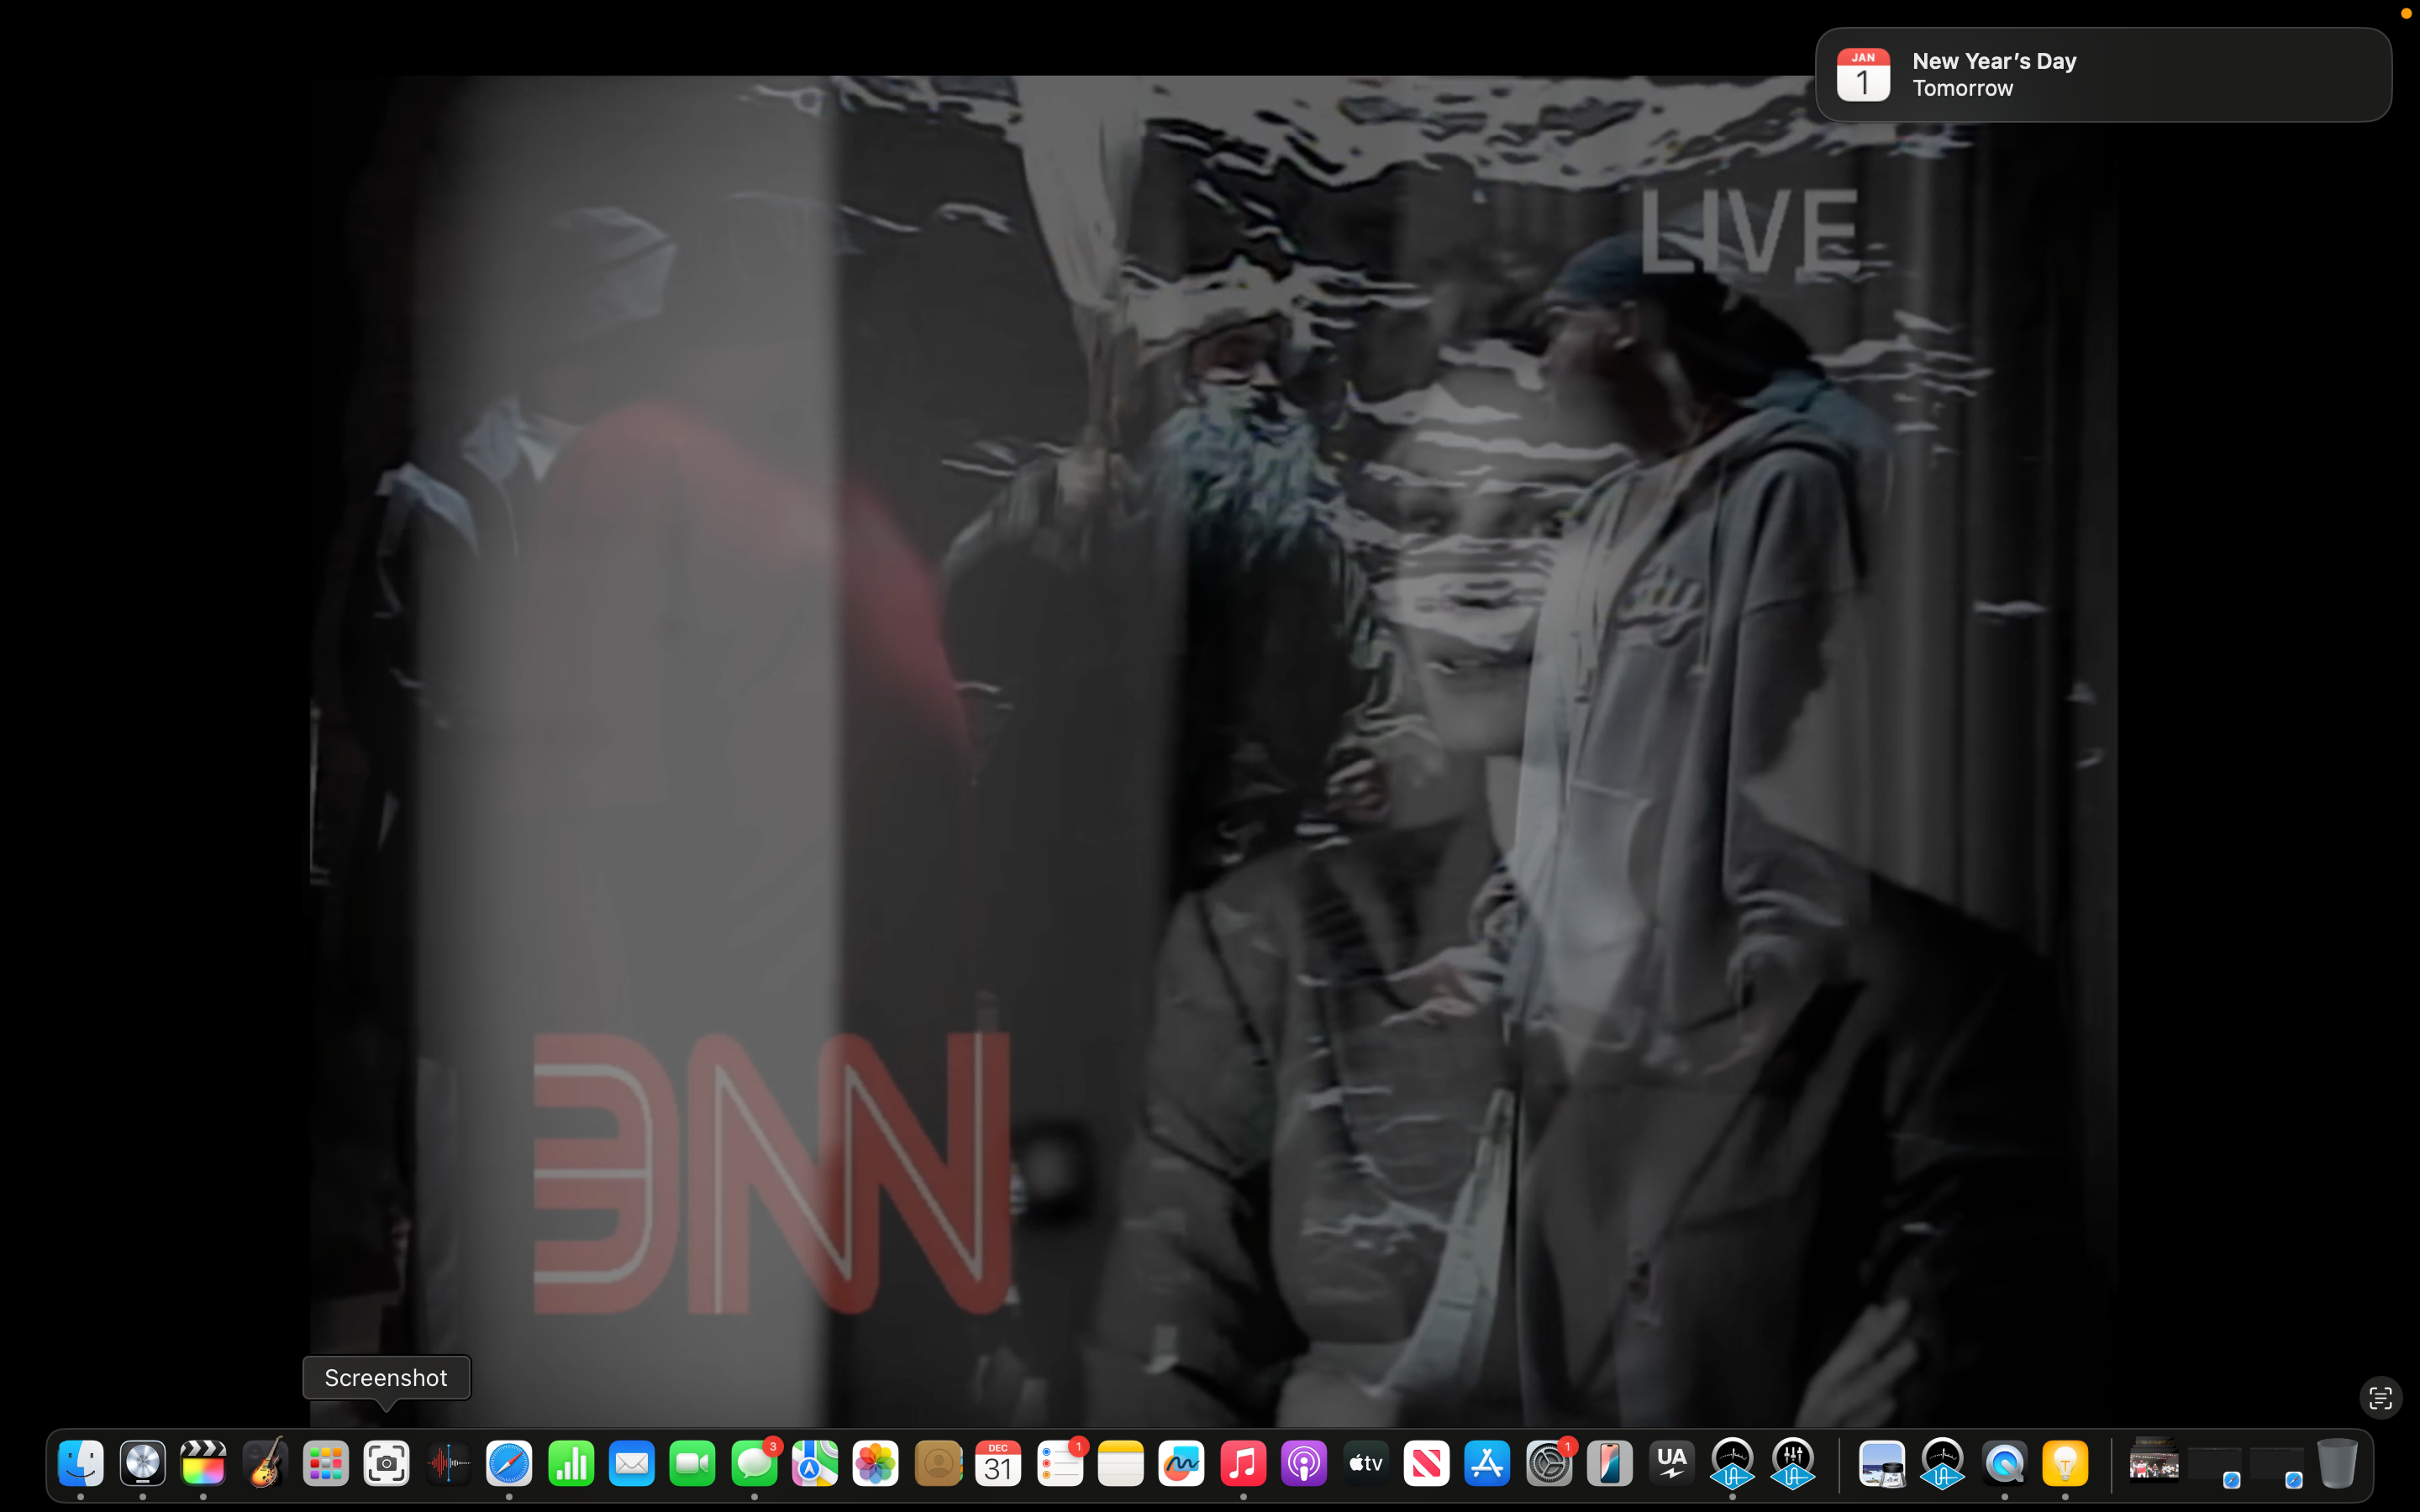
Task: Launch GarageBand guitar icon
Action: 264,1464
